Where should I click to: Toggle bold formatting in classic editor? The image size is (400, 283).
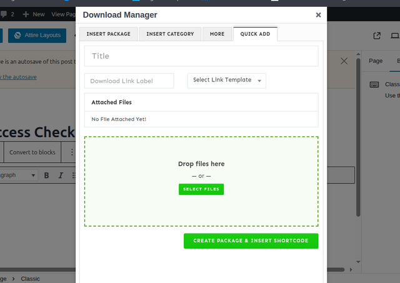click(x=46, y=175)
